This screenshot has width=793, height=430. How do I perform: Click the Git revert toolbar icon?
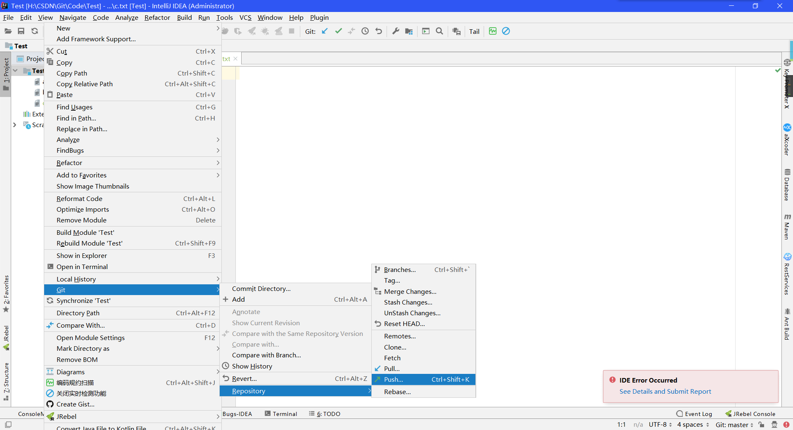click(x=379, y=31)
